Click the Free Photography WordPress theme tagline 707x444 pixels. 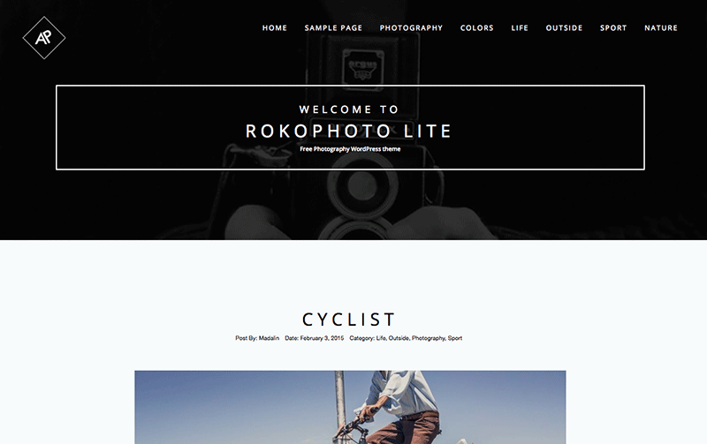pos(350,149)
